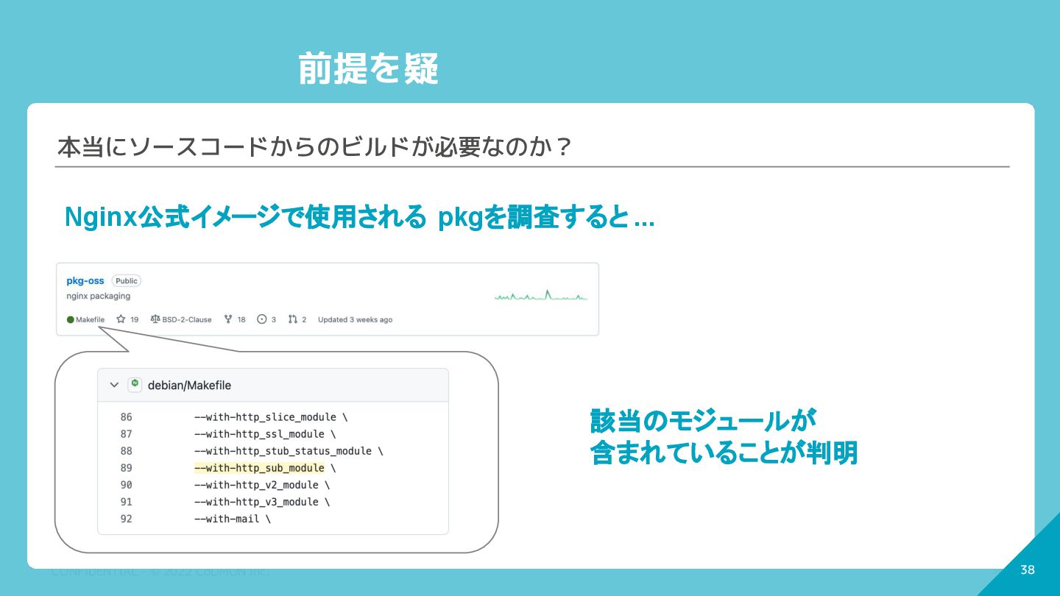Click the --with-mail line
Image resolution: width=1060 pixels, height=596 pixels.
click(233, 519)
